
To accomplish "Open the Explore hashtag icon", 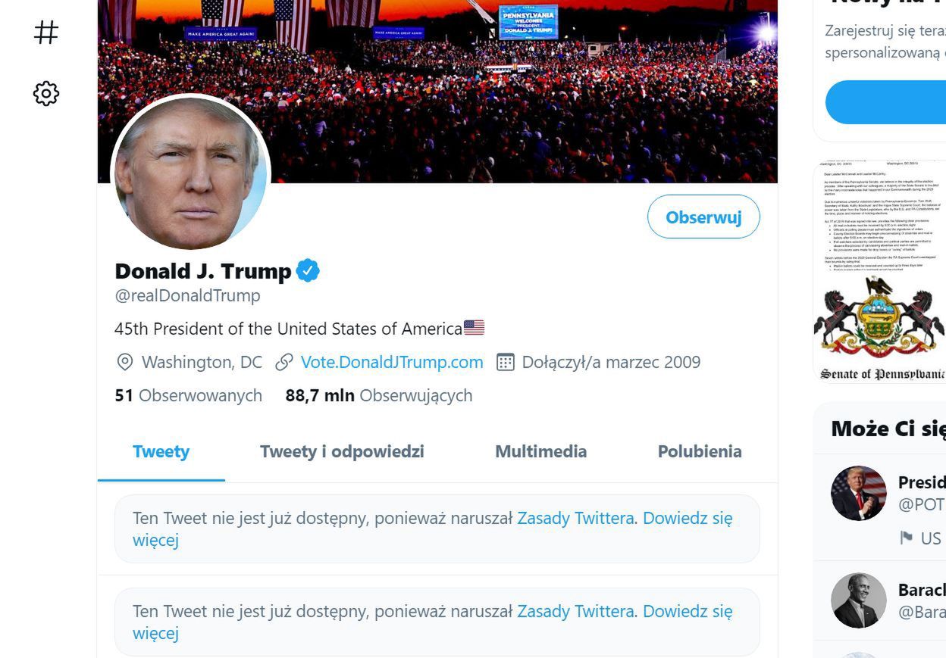I will coord(45,32).
